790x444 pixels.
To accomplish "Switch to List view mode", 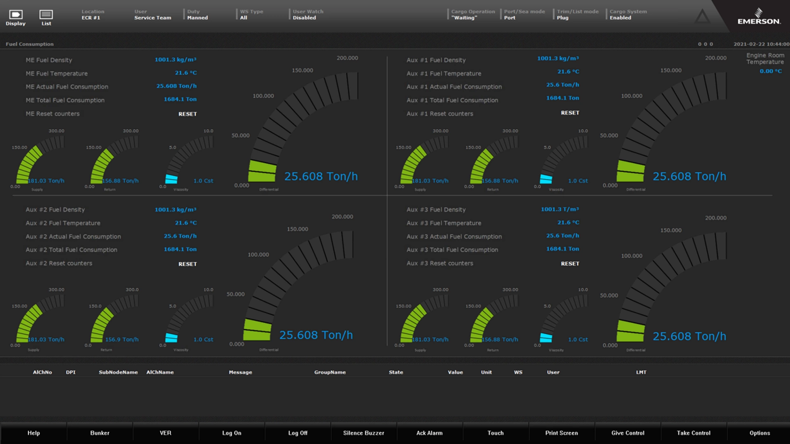I will [x=46, y=16].
